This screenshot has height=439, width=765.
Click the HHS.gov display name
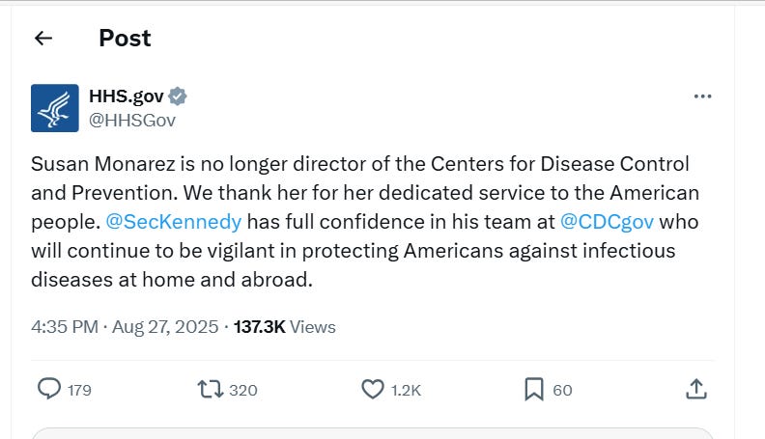pyautogui.click(x=126, y=96)
